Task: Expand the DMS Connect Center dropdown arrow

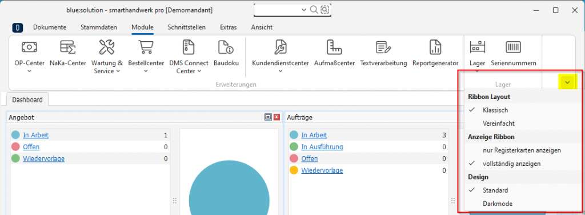Action: tap(199, 71)
